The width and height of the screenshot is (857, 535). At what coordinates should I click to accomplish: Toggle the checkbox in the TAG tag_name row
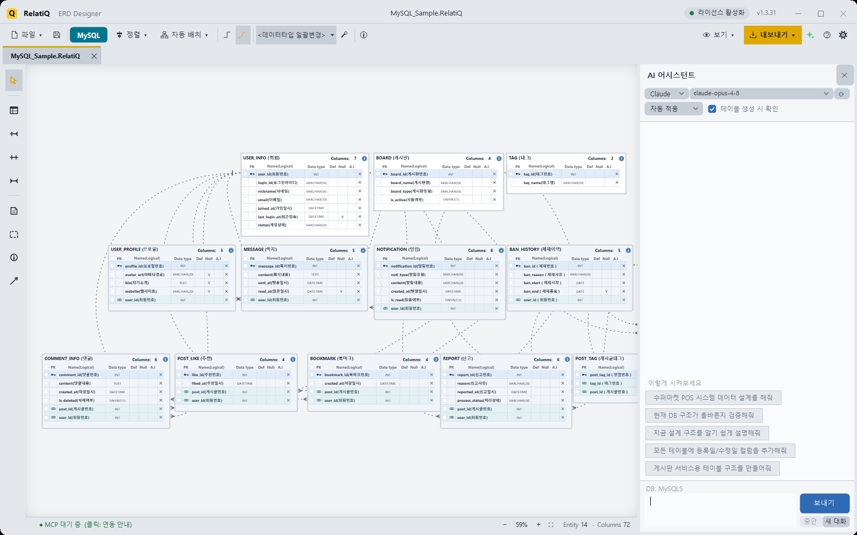click(511, 182)
